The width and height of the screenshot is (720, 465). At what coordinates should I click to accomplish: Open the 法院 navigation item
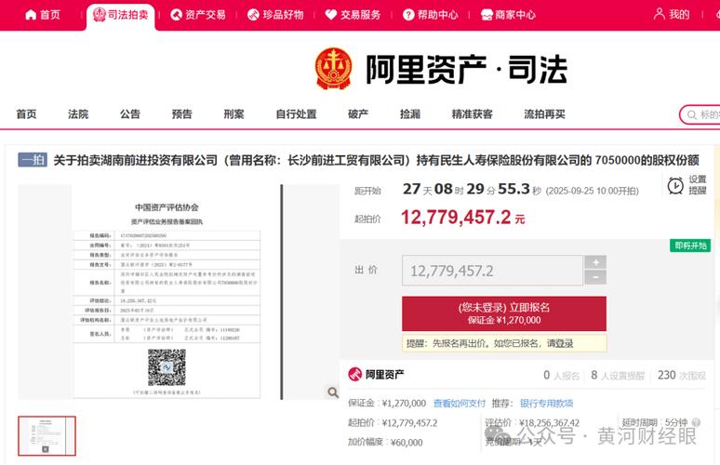point(78,113)
